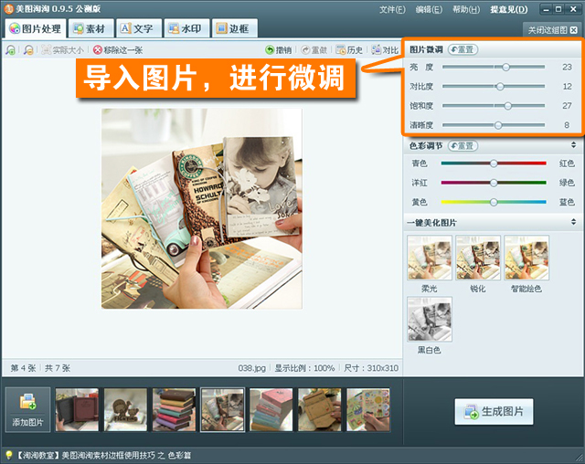Click the 移除这一张 remove image icon

coord(98,49)
